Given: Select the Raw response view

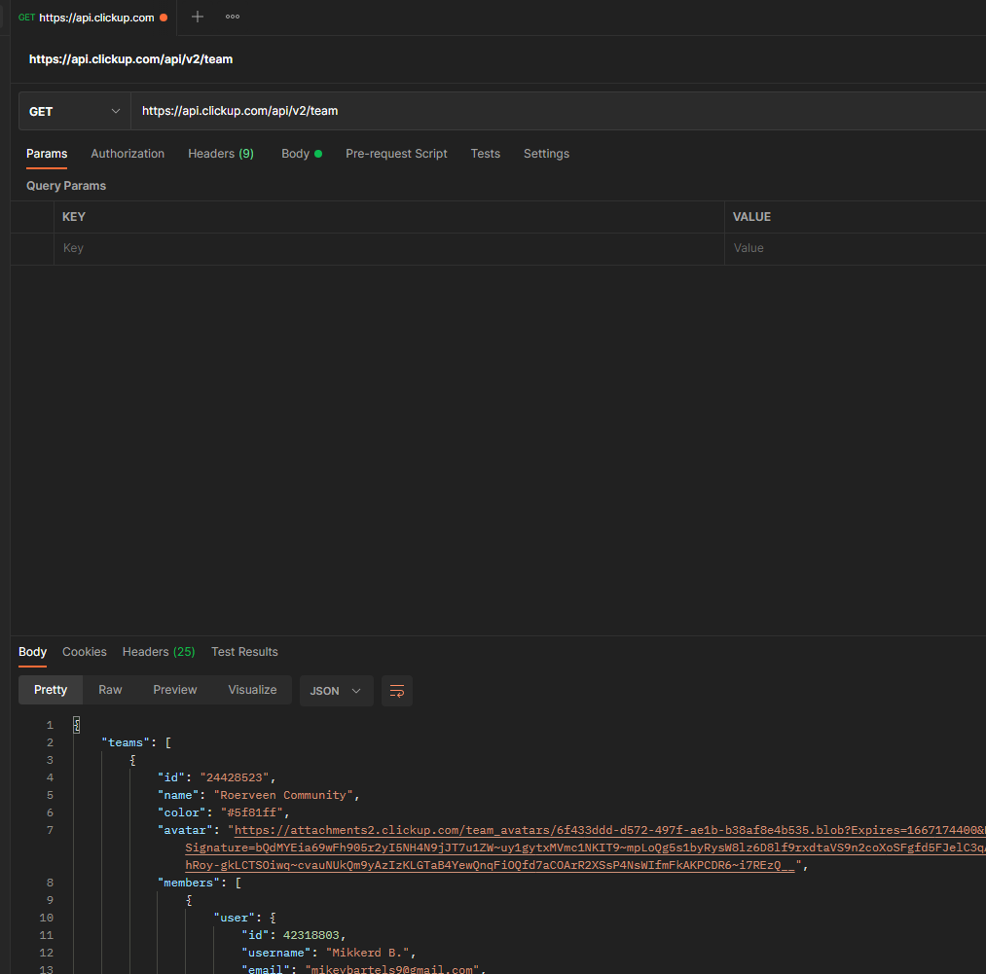Looking at the screenshot, I should (x=110, y=690).
